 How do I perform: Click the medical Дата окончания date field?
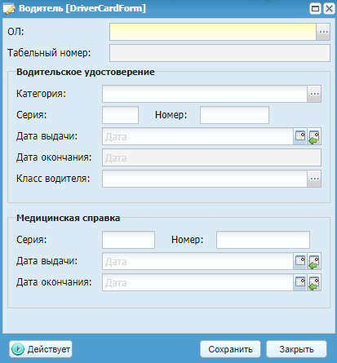(x=197, y=282)
